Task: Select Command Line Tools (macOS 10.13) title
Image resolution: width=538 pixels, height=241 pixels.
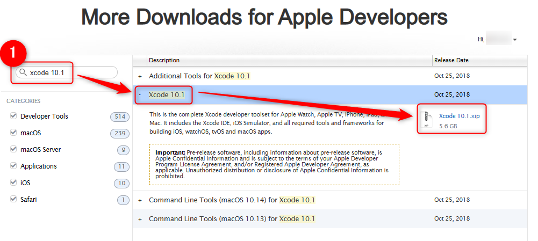Action: (x=232, y=218)
